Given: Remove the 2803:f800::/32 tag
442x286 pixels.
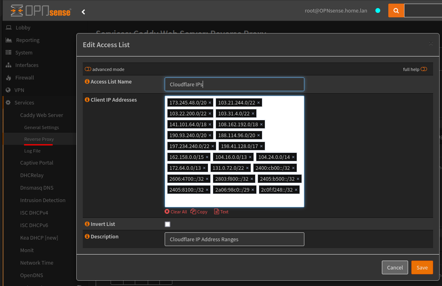Looking at the screenshot, I should tap(252, 179).
